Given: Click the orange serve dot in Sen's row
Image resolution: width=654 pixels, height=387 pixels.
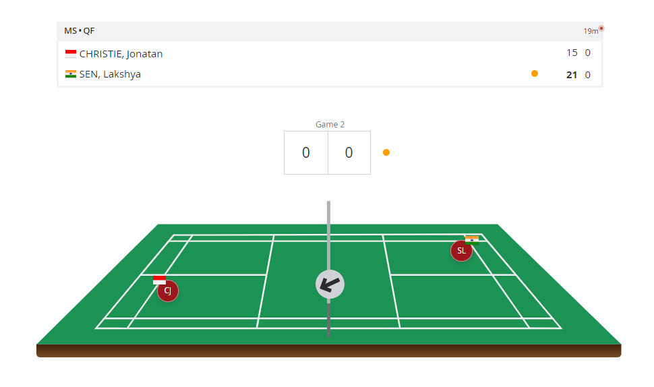Looking at the screenshot, I should (x=535, y=73).
